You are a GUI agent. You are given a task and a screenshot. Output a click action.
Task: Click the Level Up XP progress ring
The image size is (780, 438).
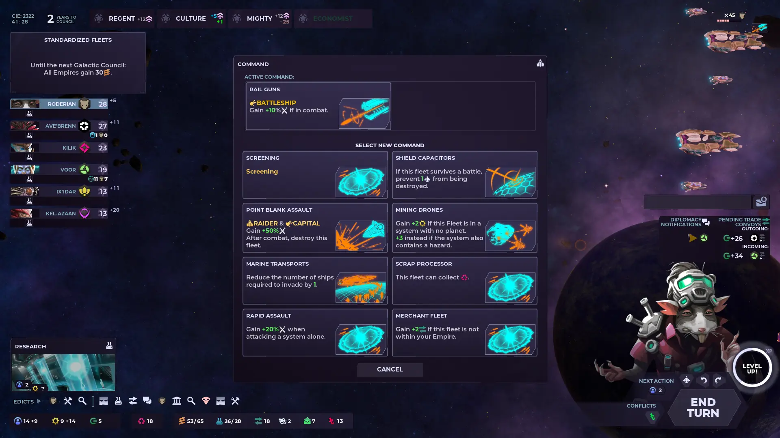point(752,368)
